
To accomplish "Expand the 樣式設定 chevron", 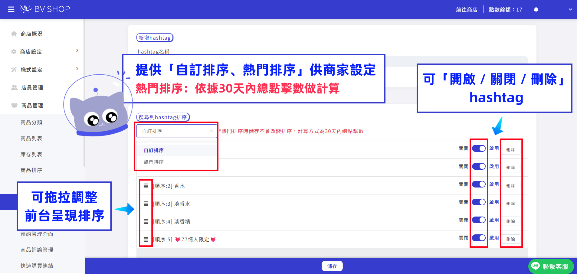I will 77,69.
